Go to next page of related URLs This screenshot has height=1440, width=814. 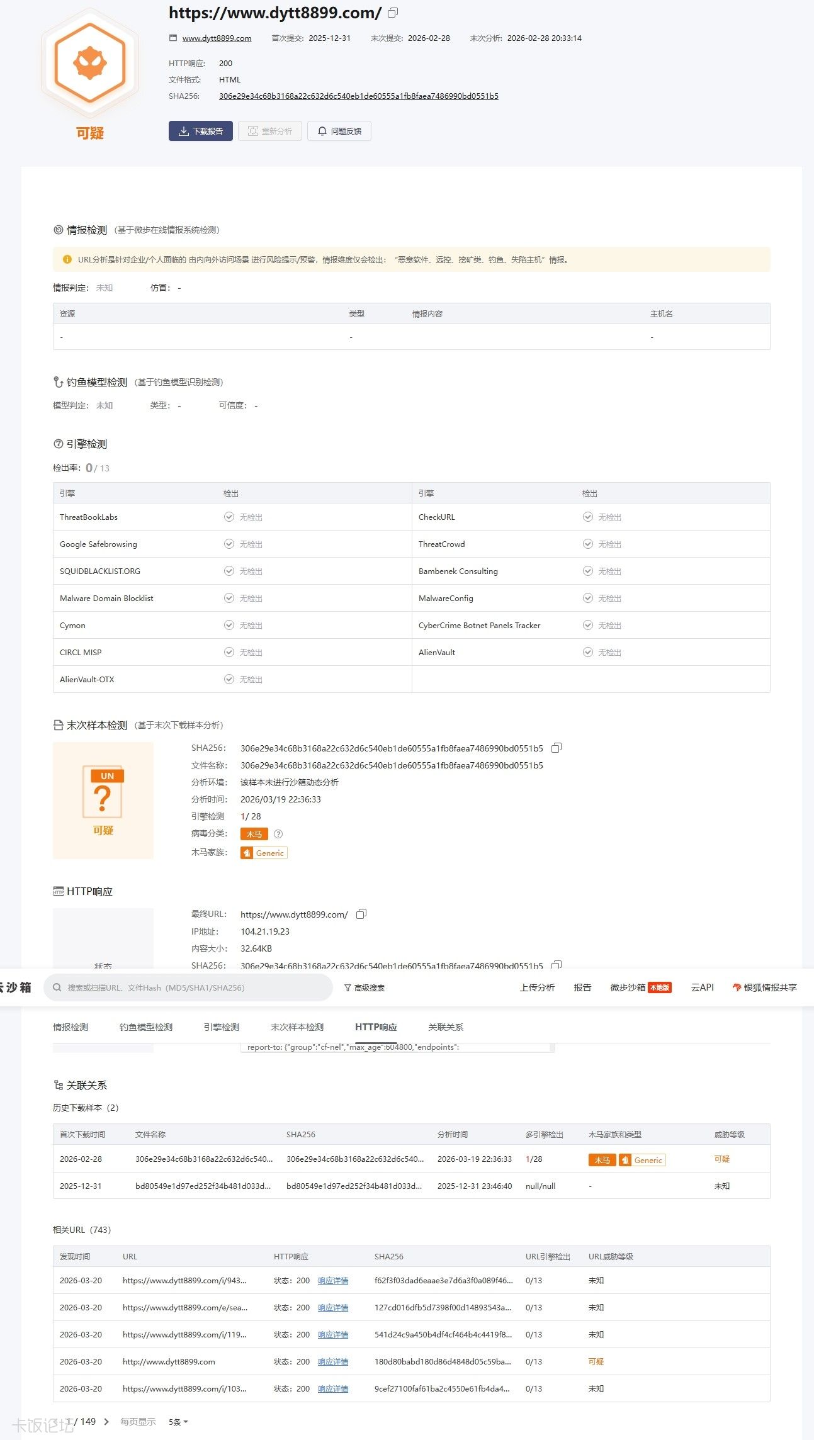pyautogui.click(x=106, y=1421)
